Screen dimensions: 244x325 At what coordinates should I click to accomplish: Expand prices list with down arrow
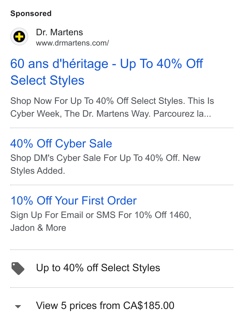click(x=18, y=306)
